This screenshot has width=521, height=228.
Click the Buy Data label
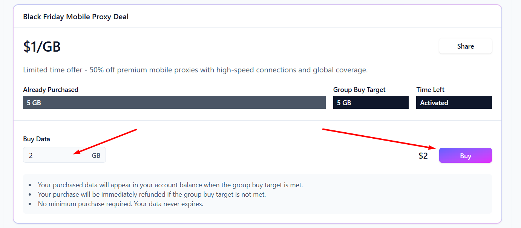[x=37, y=139]
